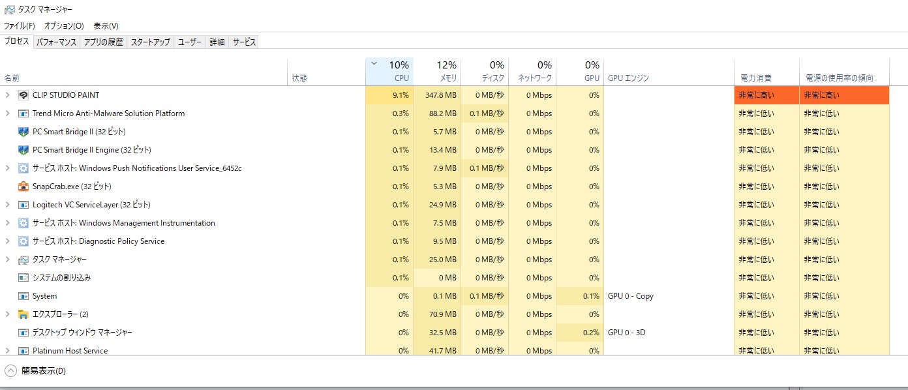Expand the Windows Management Instrumentation service host
This screenshot has height=390, width=908.
(x=8, y=223)
